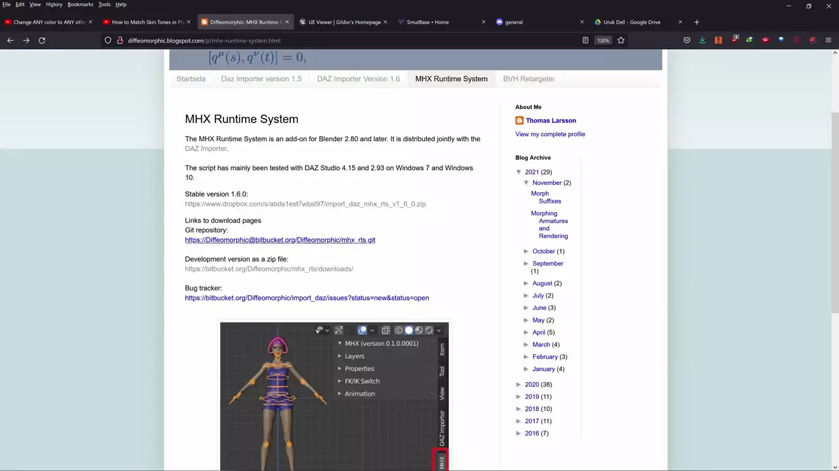
Task: Click the Blogger icon beside Thomas Larsson
Action: click(519, 120)
